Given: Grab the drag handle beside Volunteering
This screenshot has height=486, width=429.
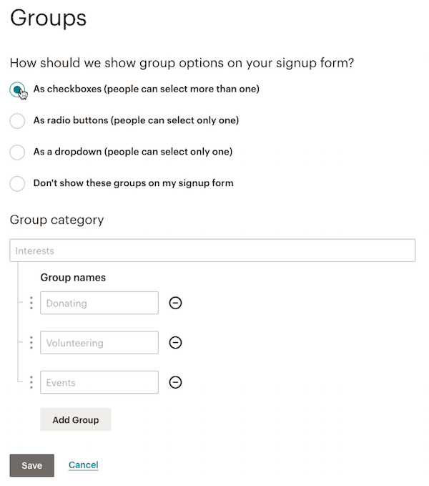Looking at the screenshot, I should click(31, 343).
